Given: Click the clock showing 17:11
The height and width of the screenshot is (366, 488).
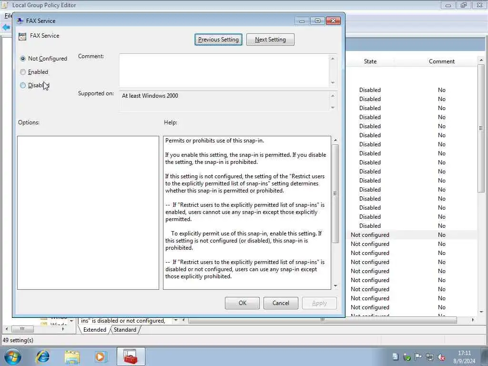Looking at the screenshot, I should pos(464,353).
